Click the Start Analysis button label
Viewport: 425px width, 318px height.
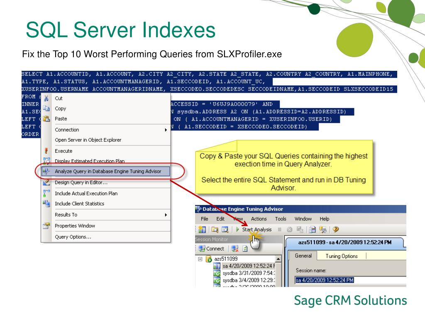(x=256, y=229)
